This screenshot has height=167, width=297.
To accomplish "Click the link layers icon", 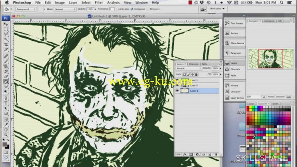I will click(178, 154).
